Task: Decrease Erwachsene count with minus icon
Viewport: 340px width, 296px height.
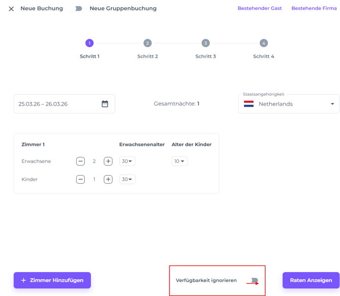Action: click(x=80, y=161)
